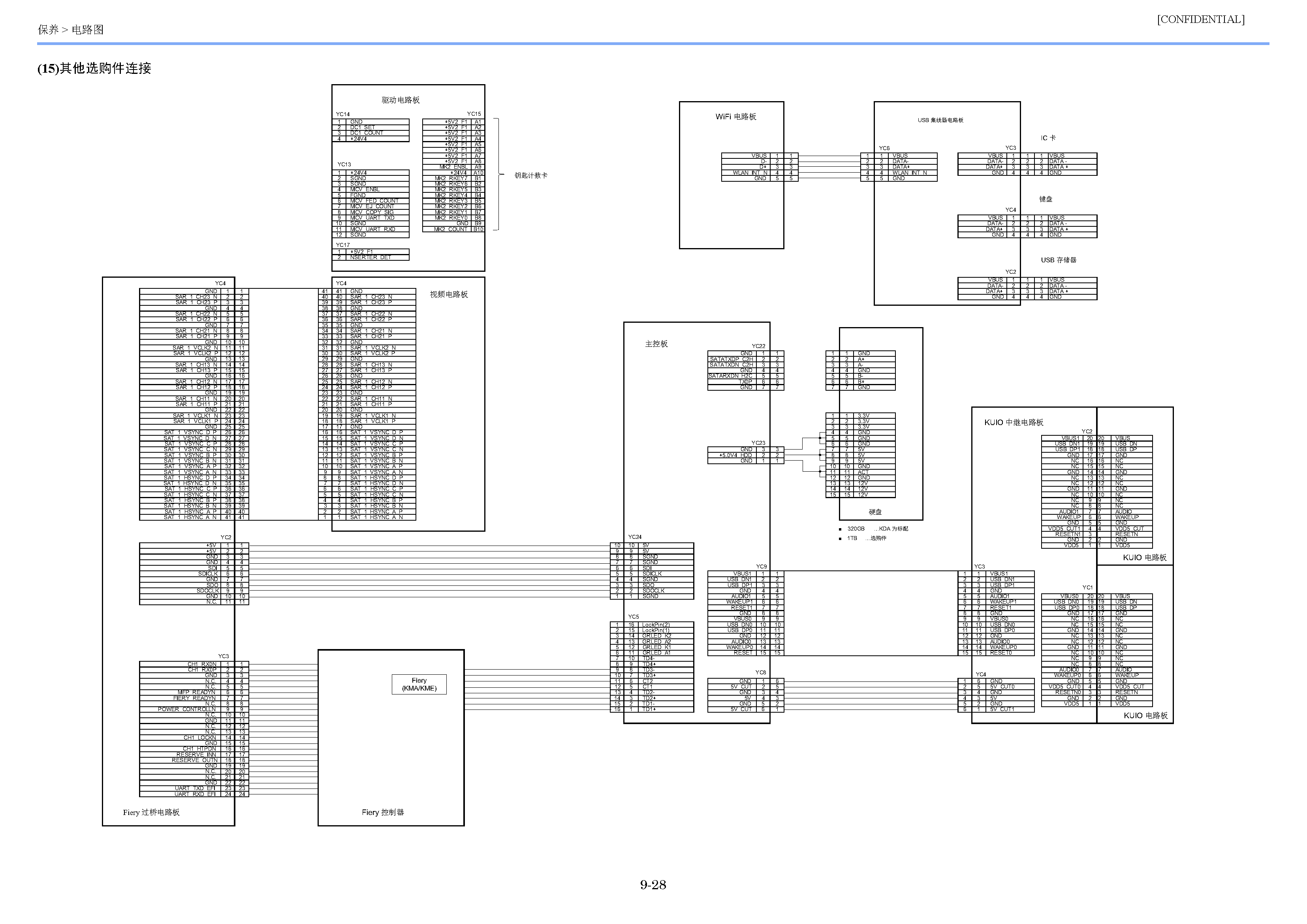Click the POWER CONTROLLN signal
This screenshot has height=924, width=1307.
tap(187, 709)
